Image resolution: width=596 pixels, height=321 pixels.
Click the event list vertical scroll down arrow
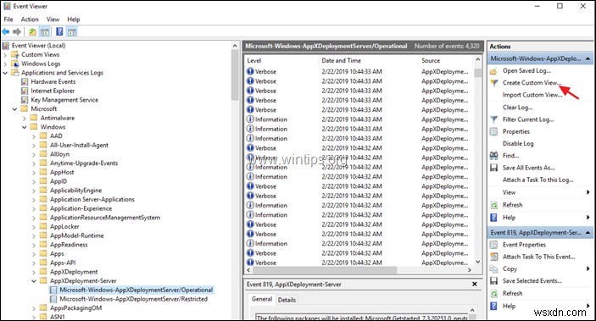coord(478,262)
